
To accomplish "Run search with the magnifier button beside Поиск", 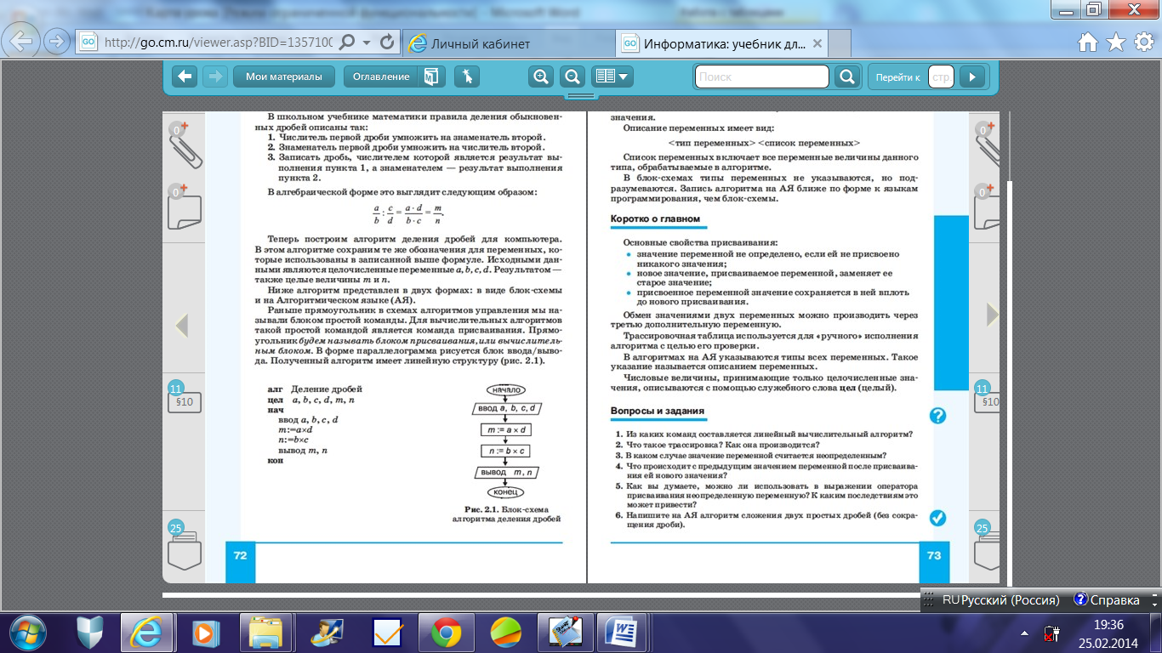I will pyautogui.click(x=846, y=77).
